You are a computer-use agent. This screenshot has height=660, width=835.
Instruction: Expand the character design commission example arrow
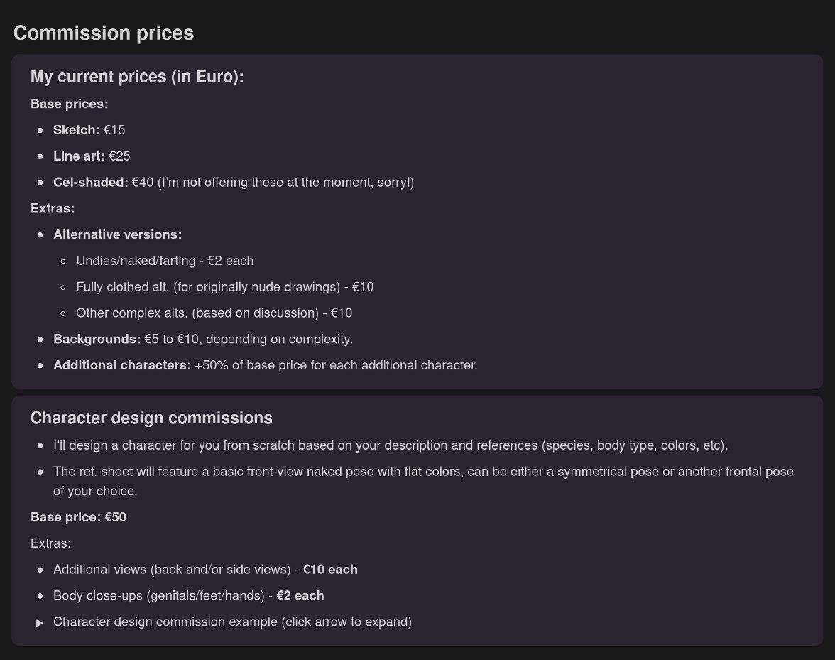tap(40, 622)
